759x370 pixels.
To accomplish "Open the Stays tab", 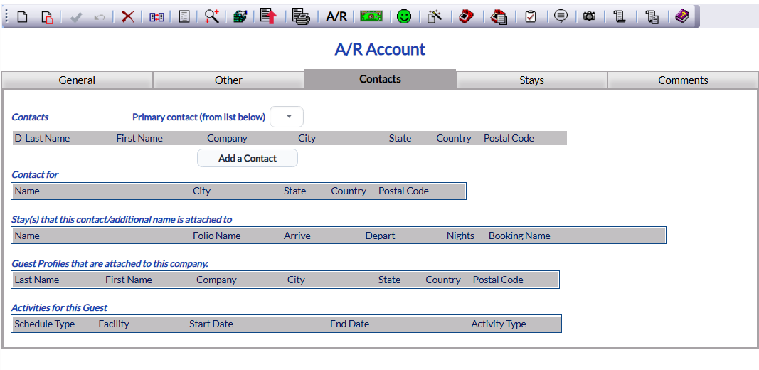I will [x=531, y=80].
